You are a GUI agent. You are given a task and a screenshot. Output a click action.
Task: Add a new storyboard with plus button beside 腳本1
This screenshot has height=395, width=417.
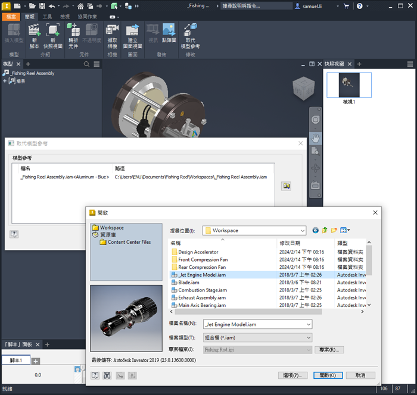click(x=36, y=361)
